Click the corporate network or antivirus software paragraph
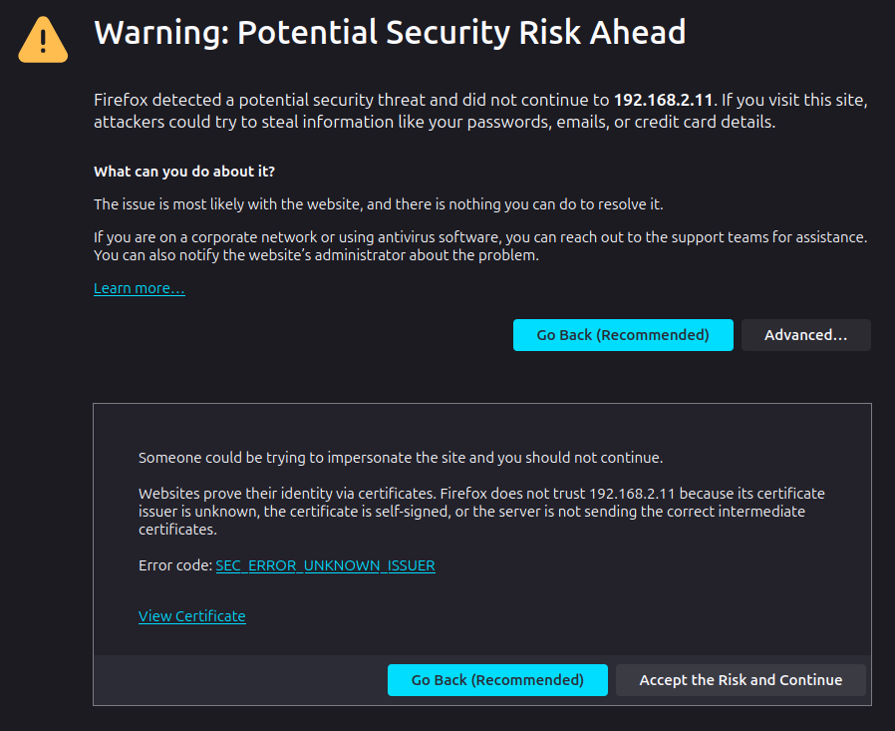Screen dimensions: 895x731 point(480,237)
